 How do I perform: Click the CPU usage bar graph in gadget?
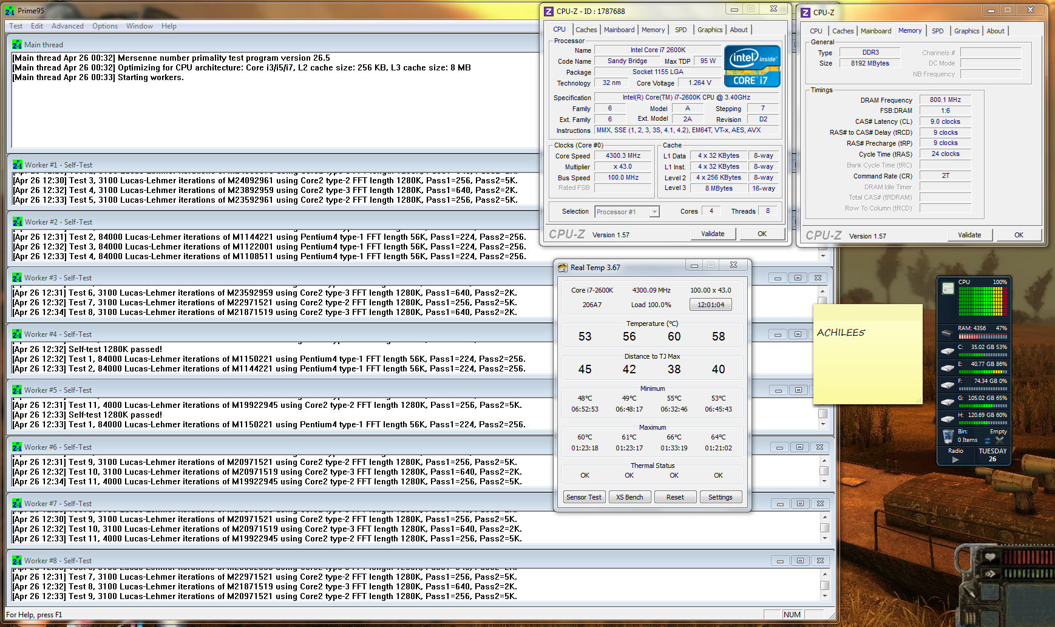tap(983, 301)
